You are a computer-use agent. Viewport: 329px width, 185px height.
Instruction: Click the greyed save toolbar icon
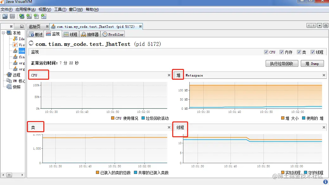pos(12,16)
